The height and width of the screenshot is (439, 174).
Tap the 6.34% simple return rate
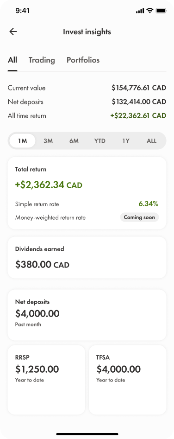[x=149, y=204]
